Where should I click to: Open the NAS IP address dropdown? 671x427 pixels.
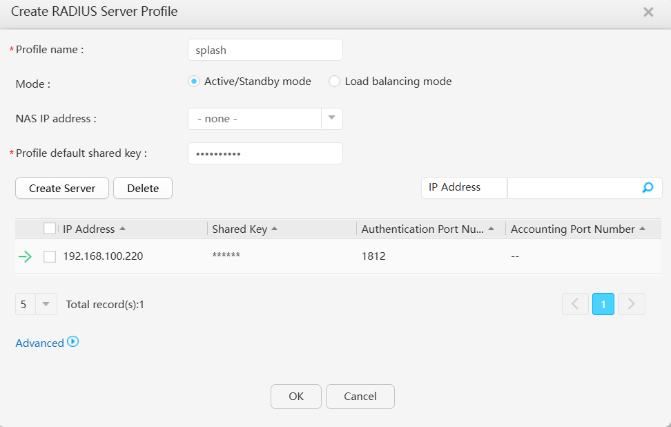click(x=265, y=119)
